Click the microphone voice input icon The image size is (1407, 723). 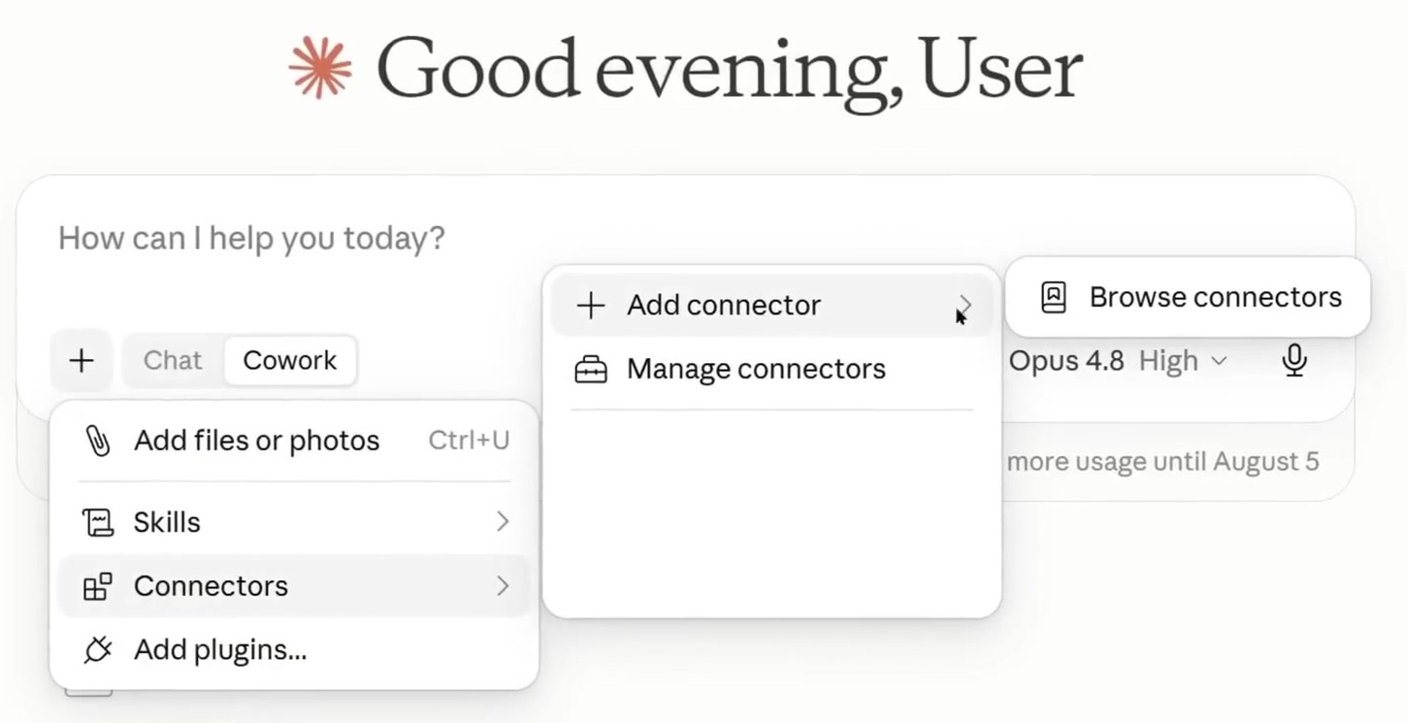(x=1293, y=361)
